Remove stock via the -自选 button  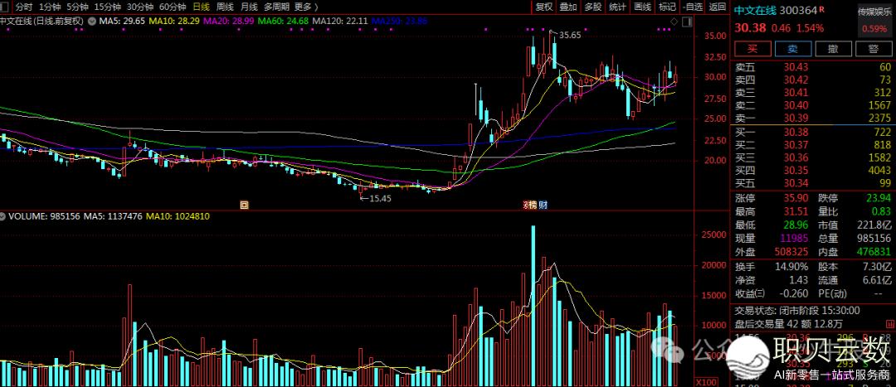click(694, 6)
